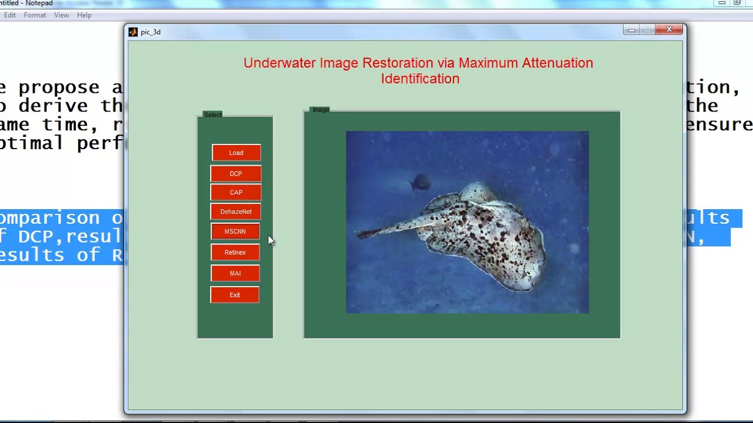The height and width of the screenshot is (423, 753).
Task: Minimize the Notepad window
Action: click(x=722, y=3)
